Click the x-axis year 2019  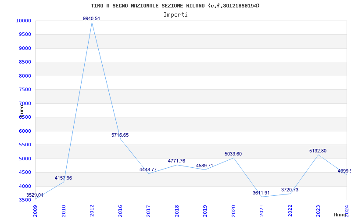click(x=205, y=211)
